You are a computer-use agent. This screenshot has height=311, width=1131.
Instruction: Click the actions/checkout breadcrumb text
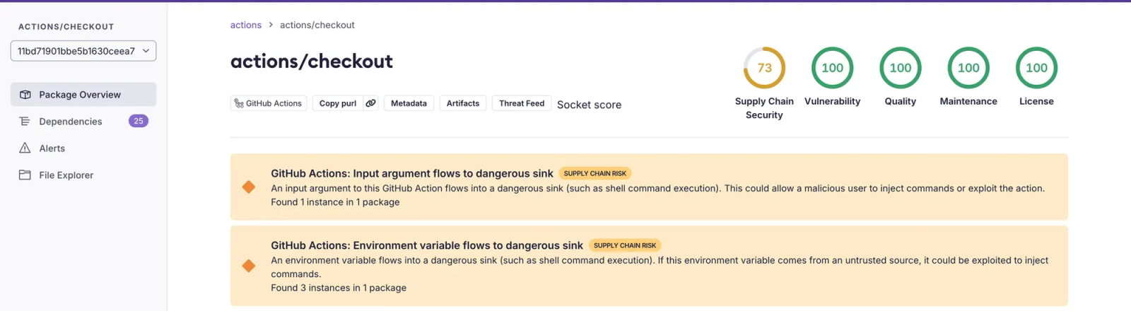pos(317,25)
